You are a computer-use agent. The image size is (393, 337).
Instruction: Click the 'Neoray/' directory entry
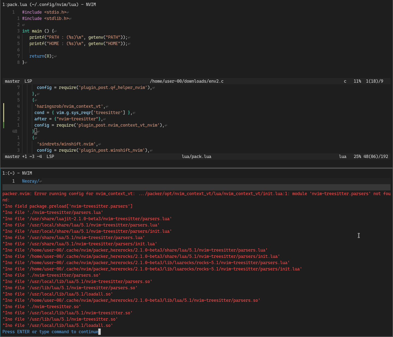pos(31,181)
